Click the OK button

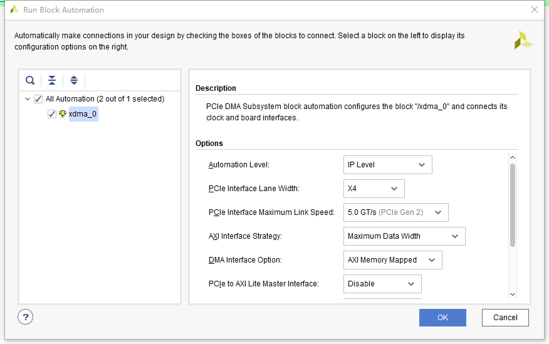[442, 318]
